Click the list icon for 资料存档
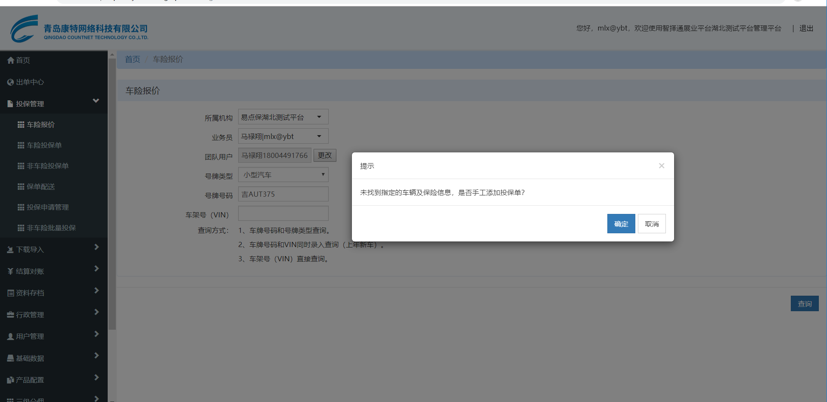 click(x=11, y=293)
